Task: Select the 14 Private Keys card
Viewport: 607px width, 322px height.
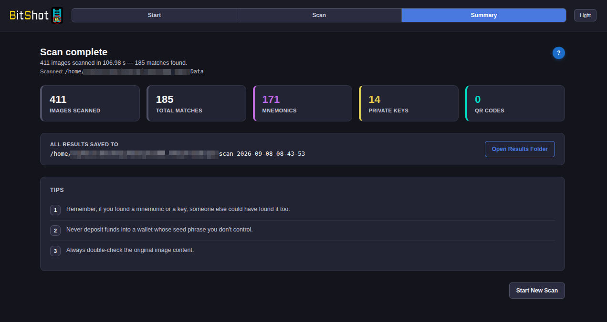Action: tap(408, 103)
